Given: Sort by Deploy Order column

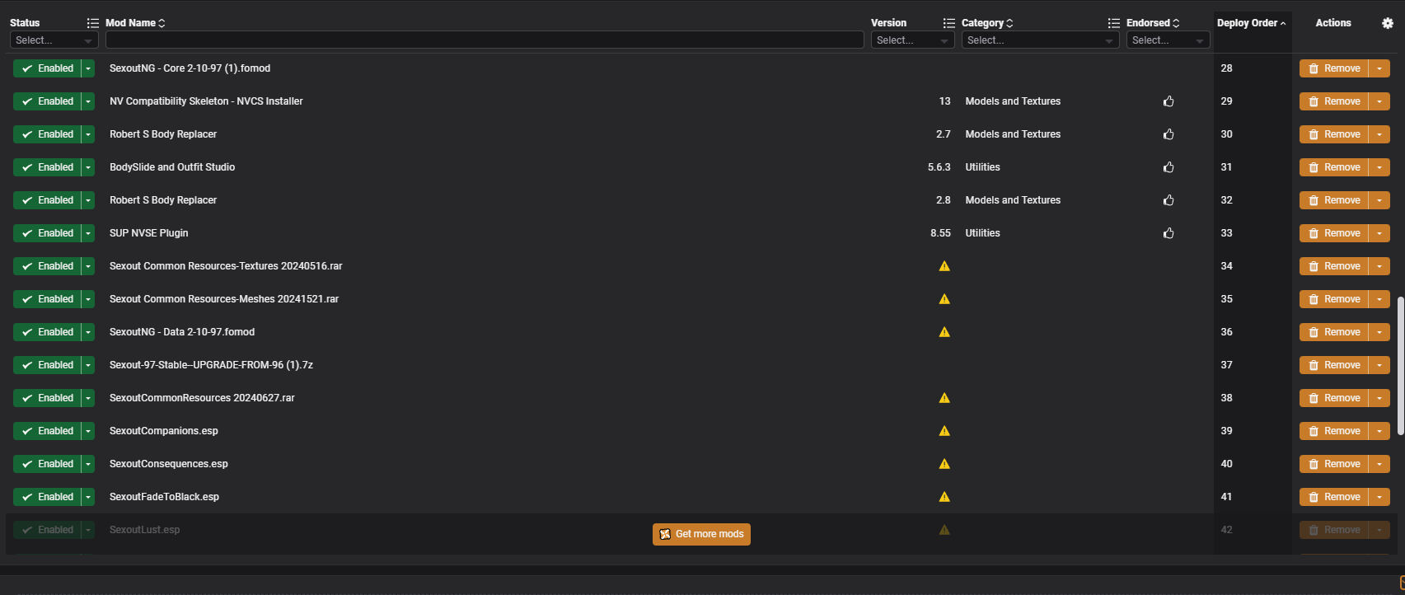Looking at the screenshot, I should pos(1251,23).
